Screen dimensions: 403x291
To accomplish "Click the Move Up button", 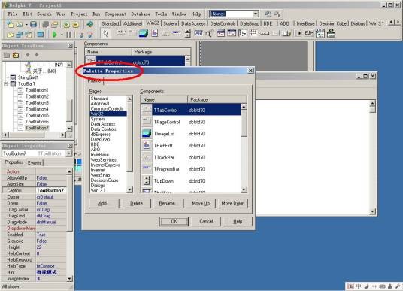I will coord(201,203).
